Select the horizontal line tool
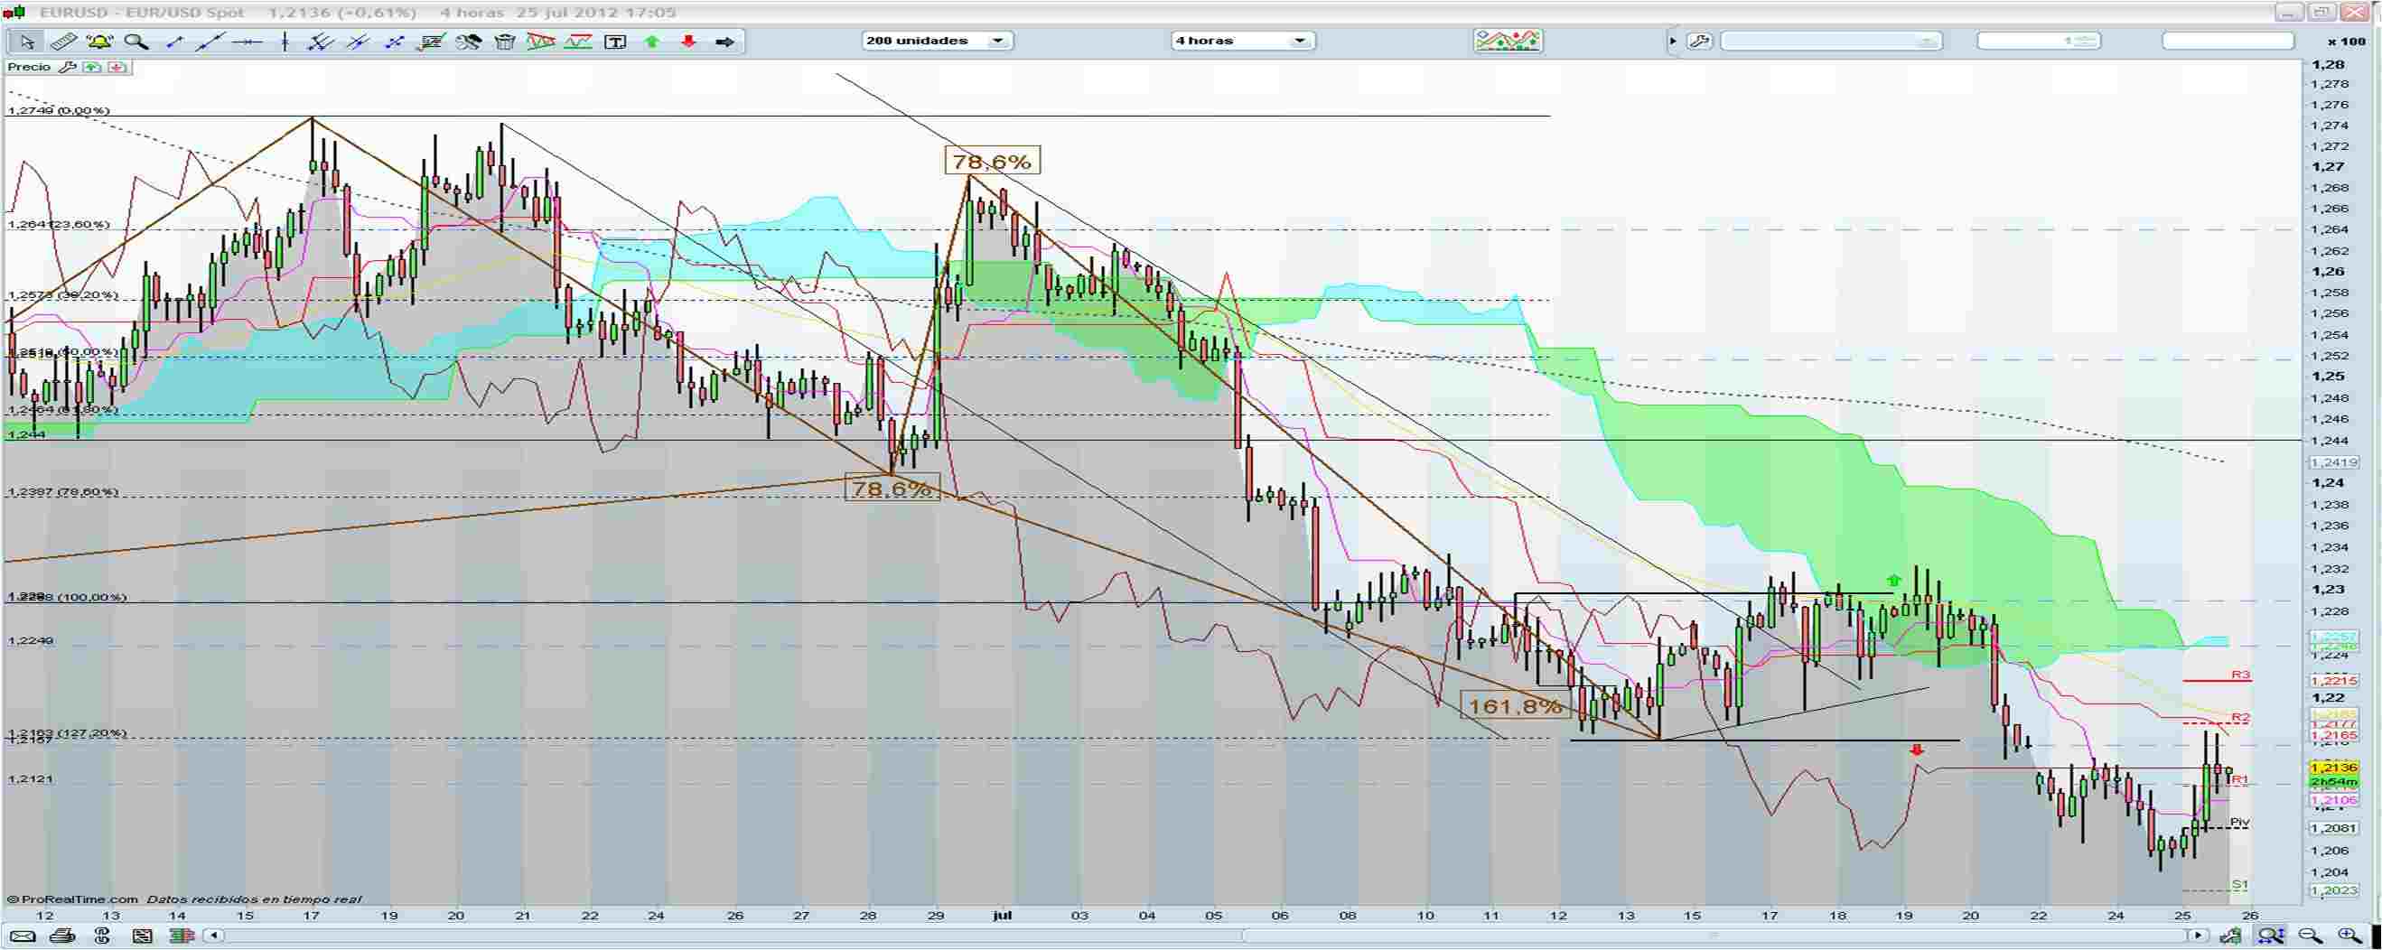The width and height of the screenshot is (2382, 950). tap(249, 42)
